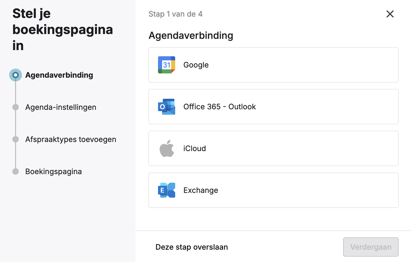The image size is (411, 262).
Task: Choose the iCloud connection option
Action: 273,148
